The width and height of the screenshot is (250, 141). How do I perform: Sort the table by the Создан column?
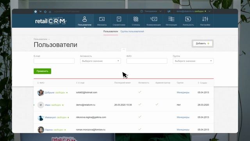pyautogui.click(x=202, y=83)
